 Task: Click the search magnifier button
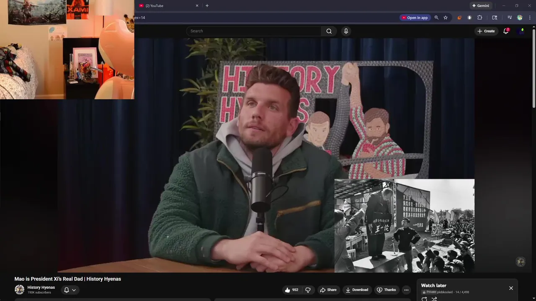click(x=329, y=31)
